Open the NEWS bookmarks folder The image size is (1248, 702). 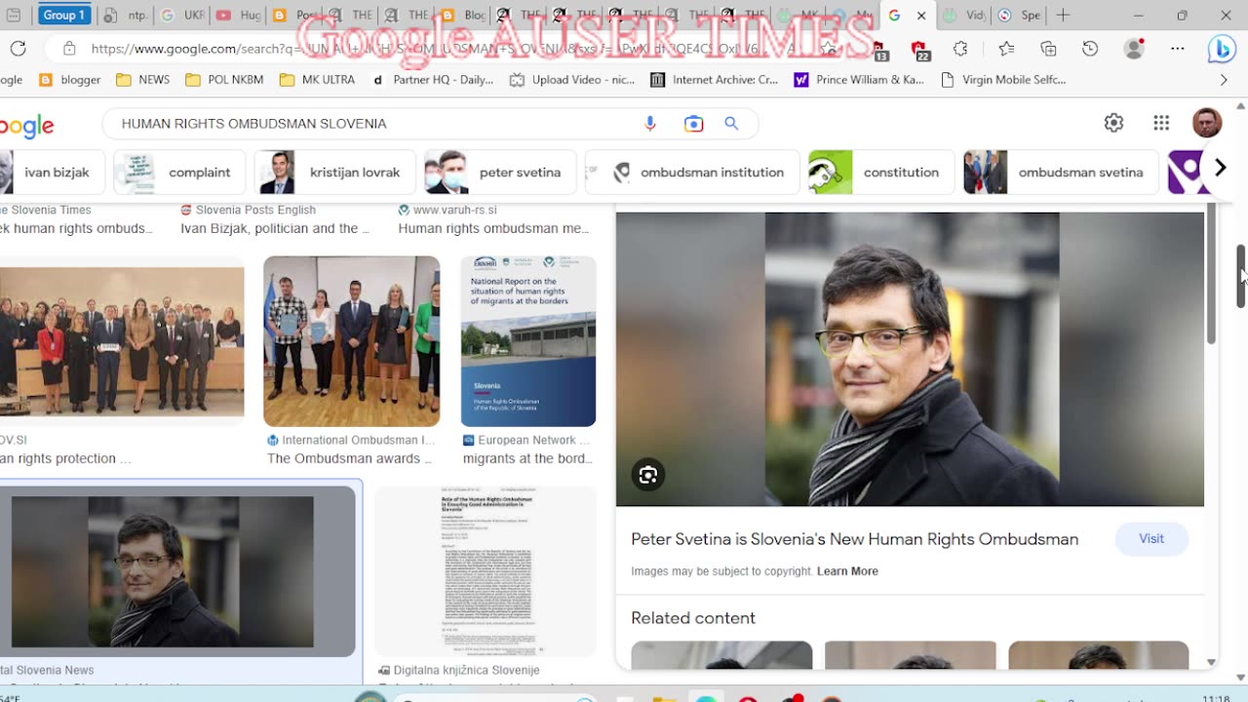pos(142,80)
